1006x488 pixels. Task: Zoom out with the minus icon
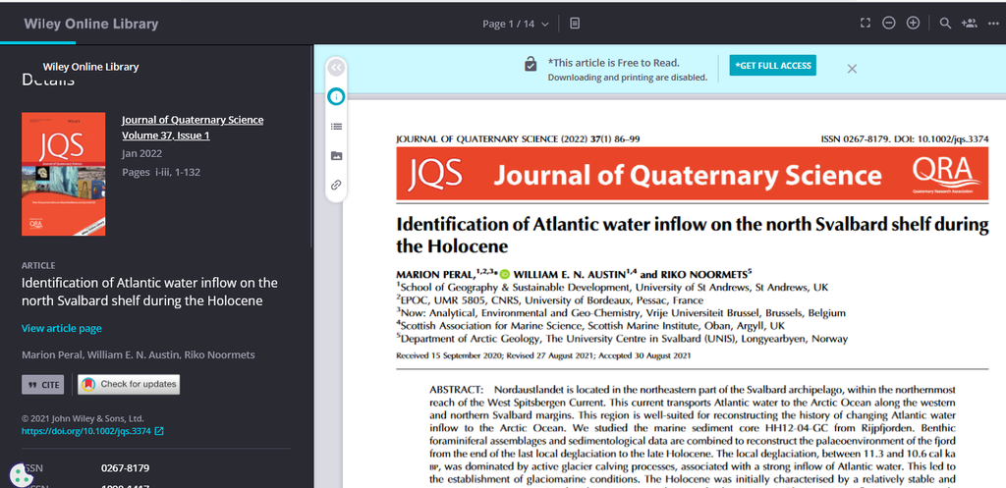[x=888, y=24]
